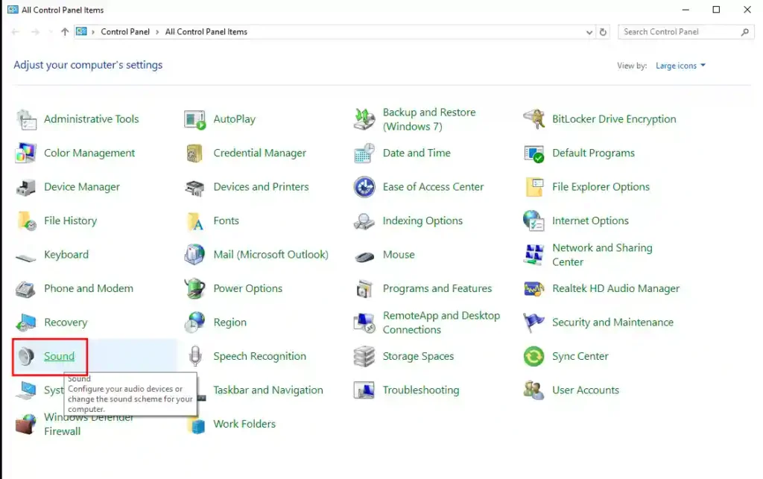Open the Sound speaker icon
Image resolution: width=763 pixels, height=479 pixels.
[25, 356]
